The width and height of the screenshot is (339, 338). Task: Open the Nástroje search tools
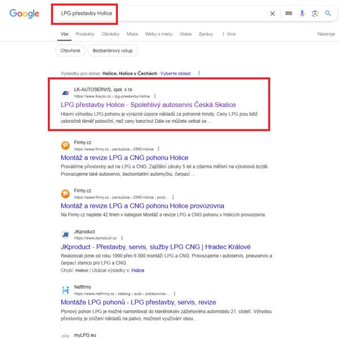(326, 34)
